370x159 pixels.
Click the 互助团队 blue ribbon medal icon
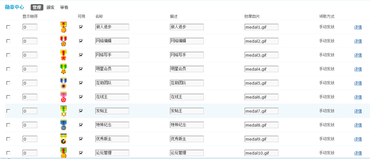pos(63,83)
